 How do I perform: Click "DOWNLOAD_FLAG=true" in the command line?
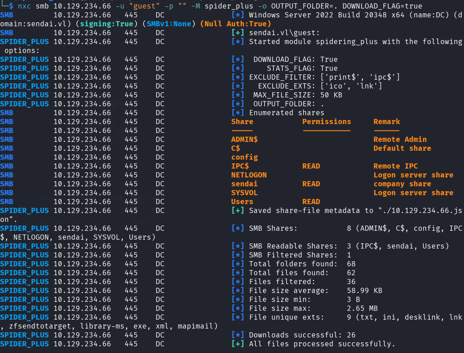(x=382, y=6)
